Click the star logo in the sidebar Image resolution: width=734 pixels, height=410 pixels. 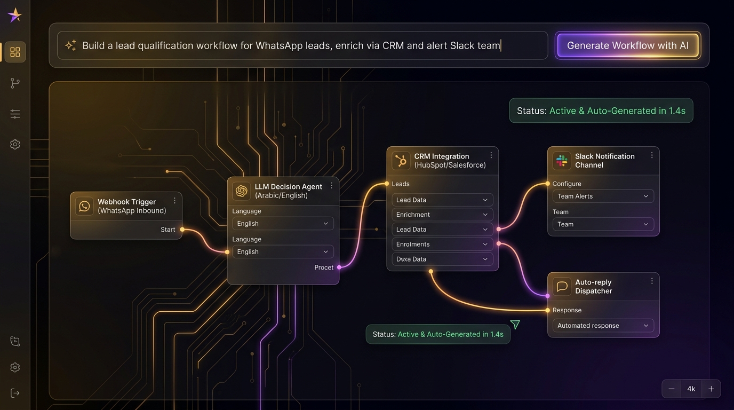[x=15, y=15]
